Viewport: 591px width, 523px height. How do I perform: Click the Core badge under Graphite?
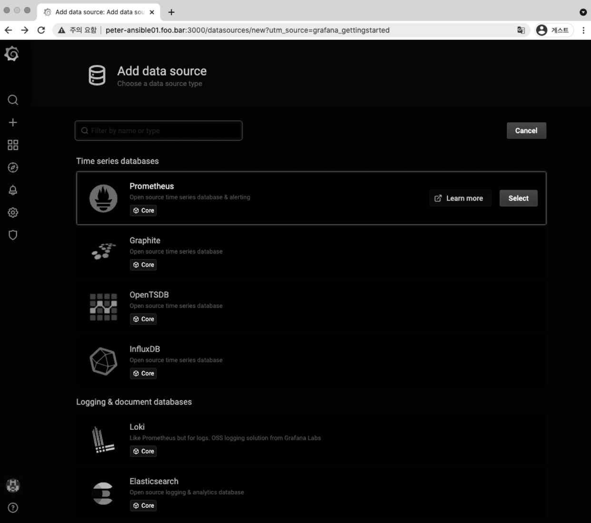(143, 264)
